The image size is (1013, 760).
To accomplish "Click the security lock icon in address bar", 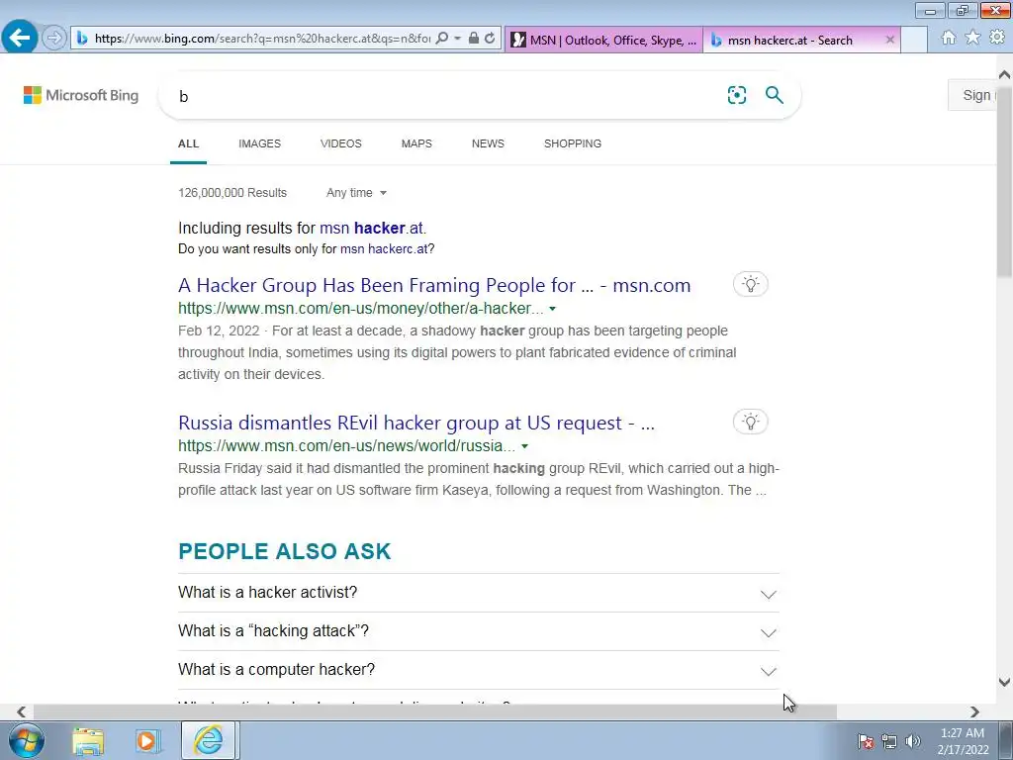I will 474,39.
